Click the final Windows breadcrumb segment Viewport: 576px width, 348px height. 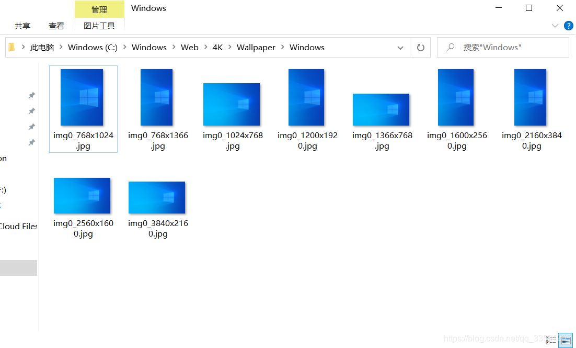click(x=307, y=48)
